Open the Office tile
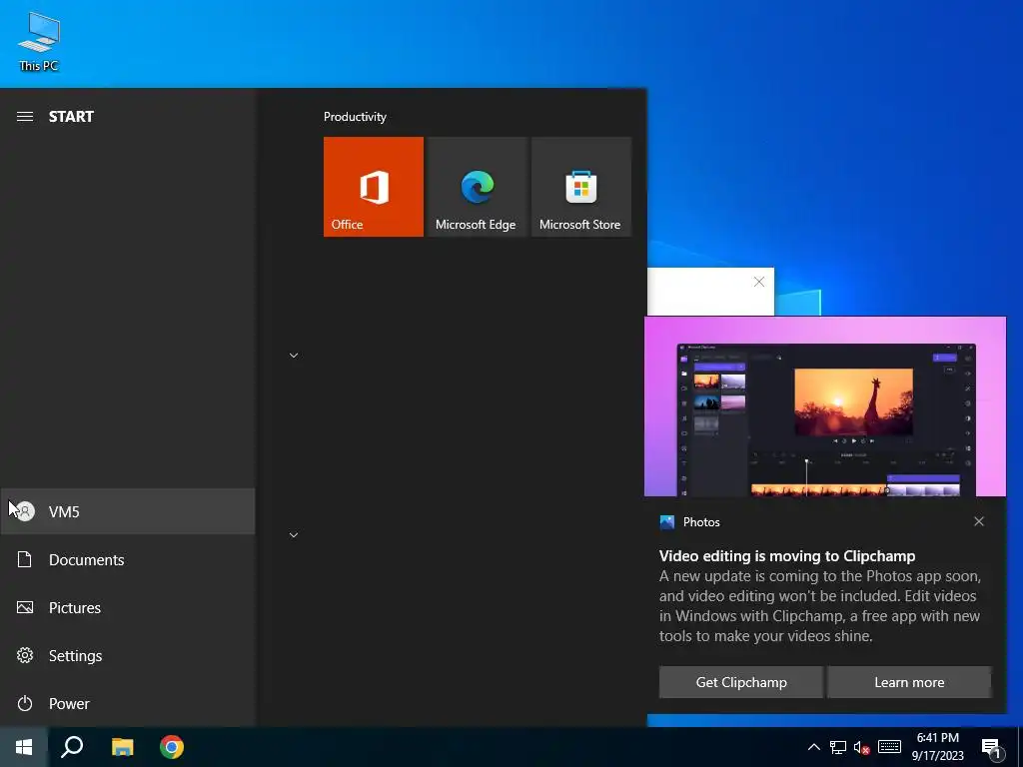 click(x=374, y=187)
